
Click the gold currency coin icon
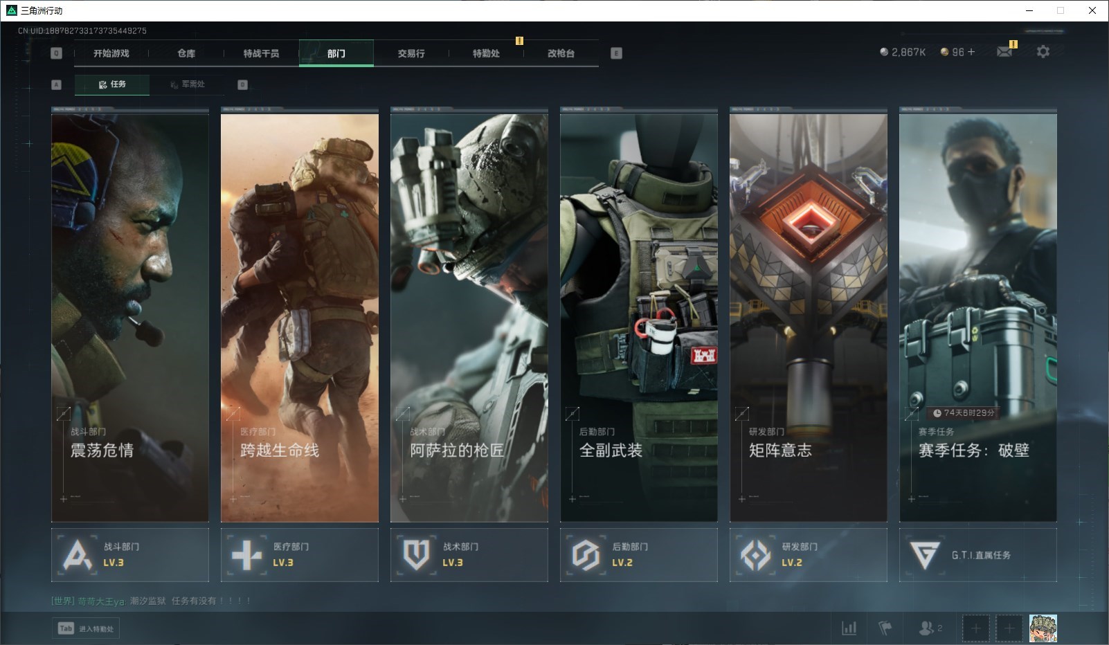click(944, 52)
